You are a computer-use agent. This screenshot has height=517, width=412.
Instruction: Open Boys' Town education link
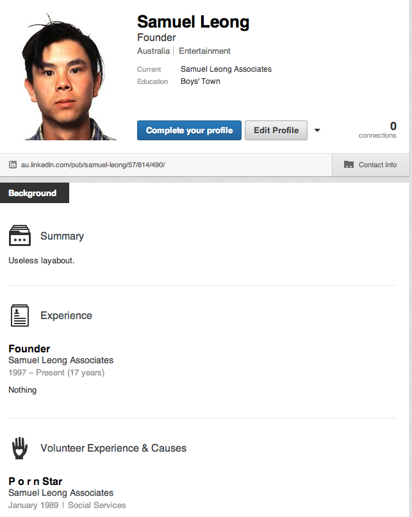200,81
